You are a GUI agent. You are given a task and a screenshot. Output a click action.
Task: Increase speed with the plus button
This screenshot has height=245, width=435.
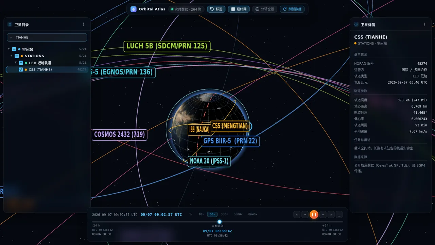point(323,214)
